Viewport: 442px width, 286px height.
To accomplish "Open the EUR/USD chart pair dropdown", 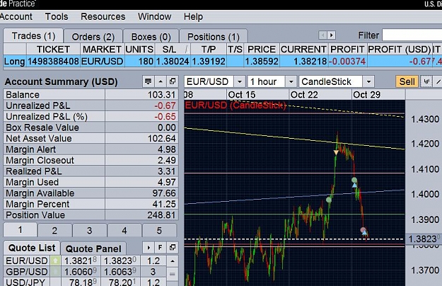I will (x=240, y=82).
